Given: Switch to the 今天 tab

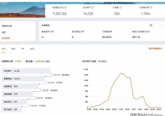Looking at the screenshot, I should [3, 49].
